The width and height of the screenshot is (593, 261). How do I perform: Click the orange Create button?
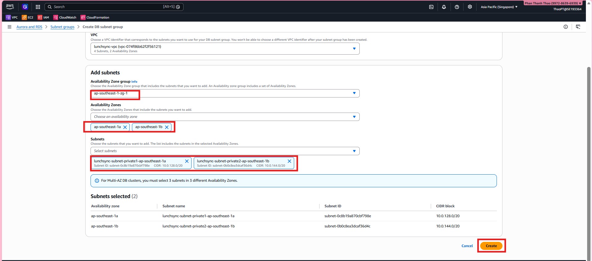point(491,246)
